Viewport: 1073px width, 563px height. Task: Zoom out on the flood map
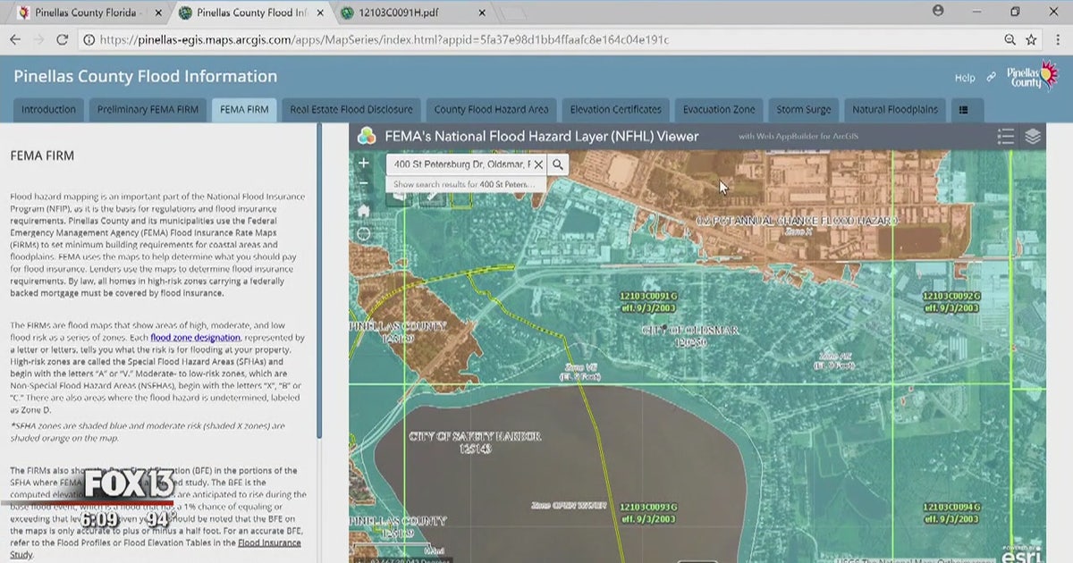click(363, 183)
